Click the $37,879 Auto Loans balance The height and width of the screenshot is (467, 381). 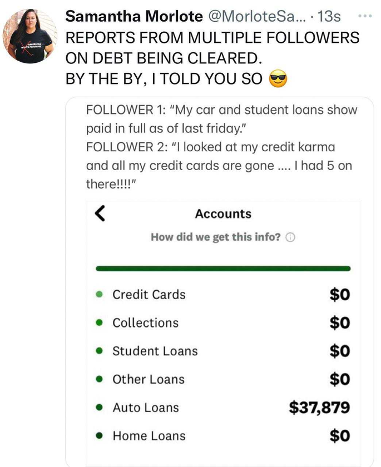[x=319, y=408]
